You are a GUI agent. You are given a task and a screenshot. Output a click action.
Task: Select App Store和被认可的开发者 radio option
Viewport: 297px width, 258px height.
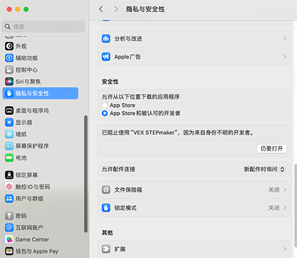(105, 113)
